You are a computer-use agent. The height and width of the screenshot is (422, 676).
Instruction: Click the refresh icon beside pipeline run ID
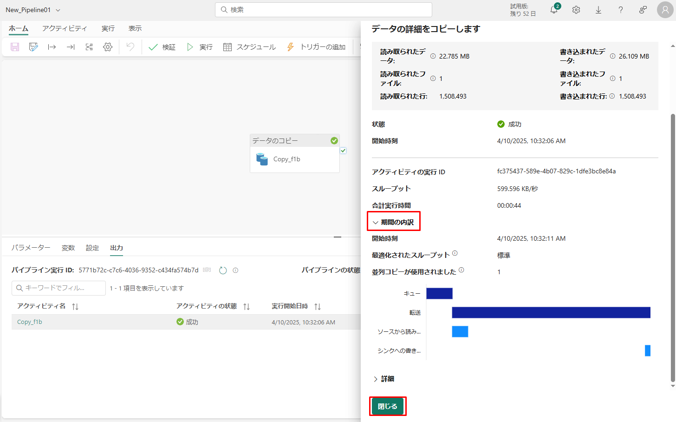223,270
